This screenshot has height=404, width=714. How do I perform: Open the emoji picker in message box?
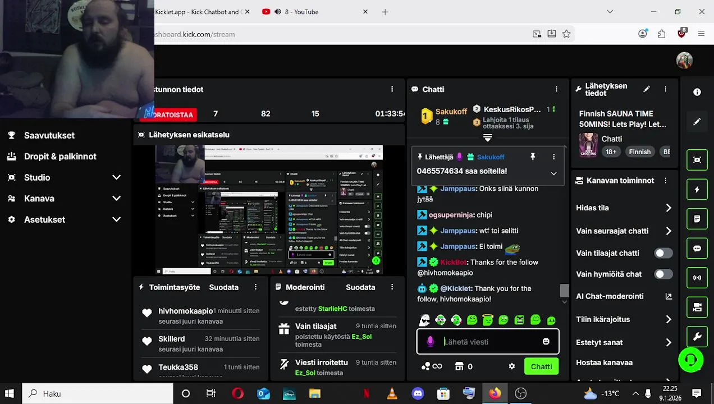(546, 341)
